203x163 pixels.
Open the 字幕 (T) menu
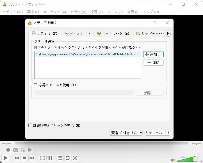point(97,12)
